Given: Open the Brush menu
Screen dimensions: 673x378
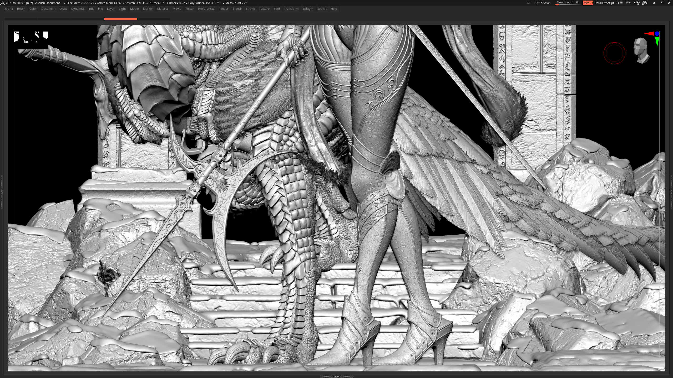Looking at the screenshot, I should (x=21, y=9).
